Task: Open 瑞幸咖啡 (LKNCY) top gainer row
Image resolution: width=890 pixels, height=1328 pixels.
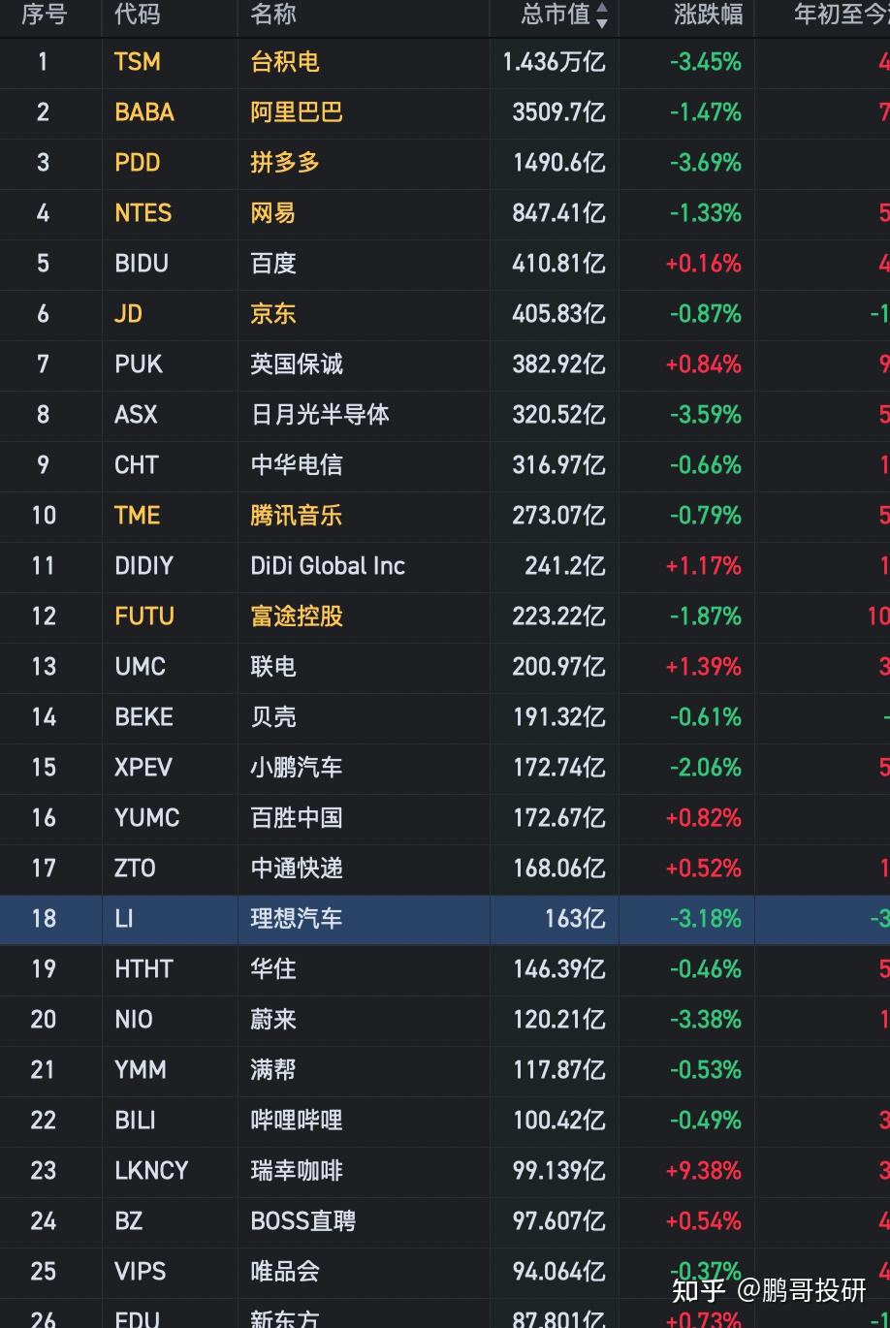Action: point(295,1171)
